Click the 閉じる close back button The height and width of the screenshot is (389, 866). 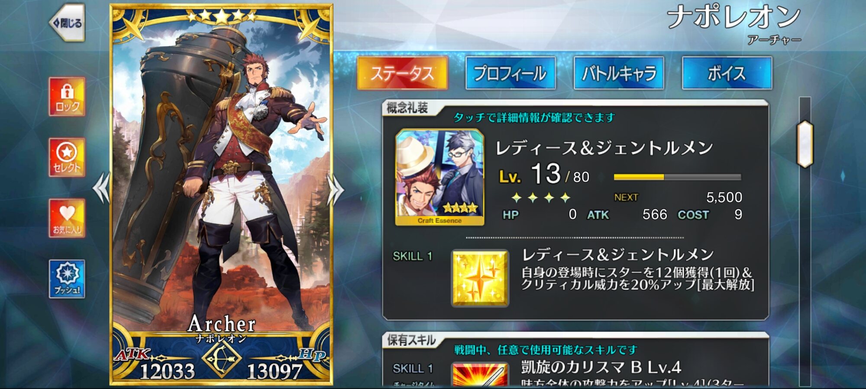pyautogui.click(x=67, y=22)
